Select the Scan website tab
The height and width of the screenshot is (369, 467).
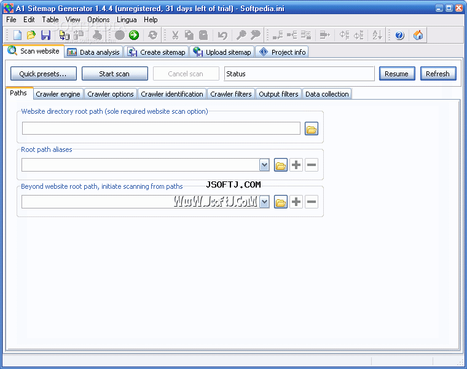click(34, 51)
